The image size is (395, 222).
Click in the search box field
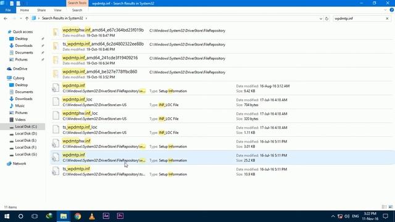[359, 18]
